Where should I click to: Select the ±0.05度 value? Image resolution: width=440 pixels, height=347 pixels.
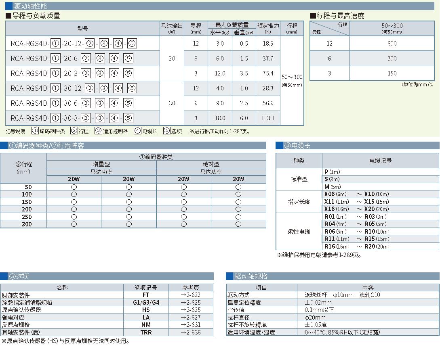(316, 324)
